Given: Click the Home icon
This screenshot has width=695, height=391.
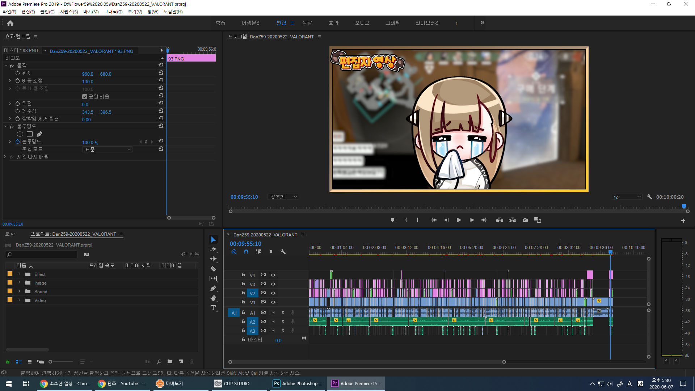Looking at the screenshot, I should coord(10,23).
